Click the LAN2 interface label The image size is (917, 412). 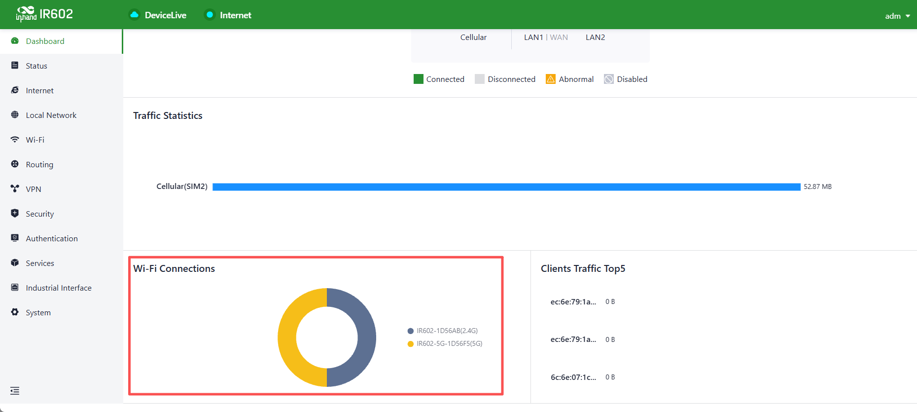(595, 37)
